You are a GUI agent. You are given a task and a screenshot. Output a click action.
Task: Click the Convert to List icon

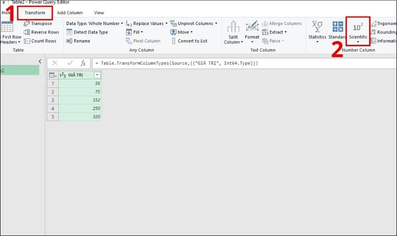click(x=173, y=41)
